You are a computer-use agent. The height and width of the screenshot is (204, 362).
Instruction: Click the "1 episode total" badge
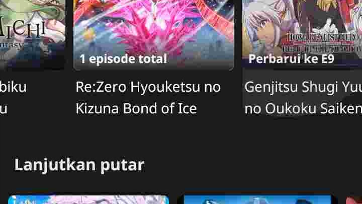click(x=123, y=59)
